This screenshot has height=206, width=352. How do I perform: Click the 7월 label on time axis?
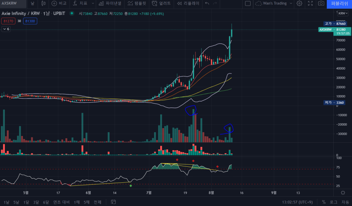[149, 193]
